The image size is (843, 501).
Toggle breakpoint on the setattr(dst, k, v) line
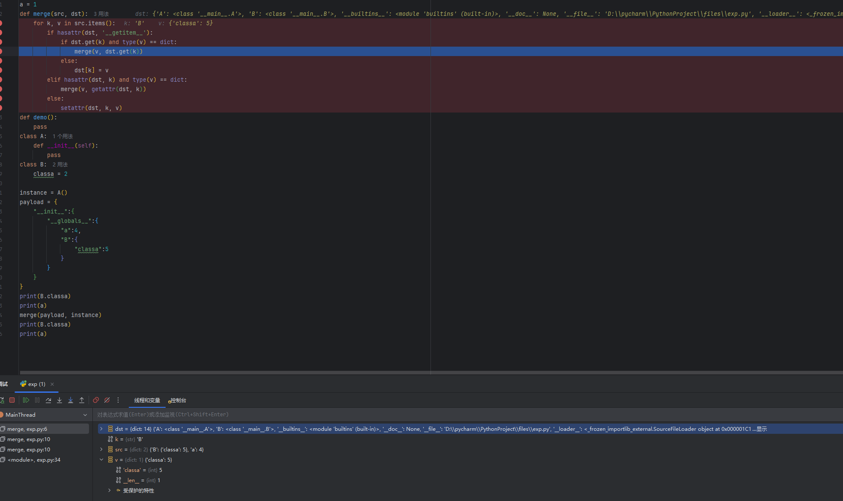tap(1, 108)
